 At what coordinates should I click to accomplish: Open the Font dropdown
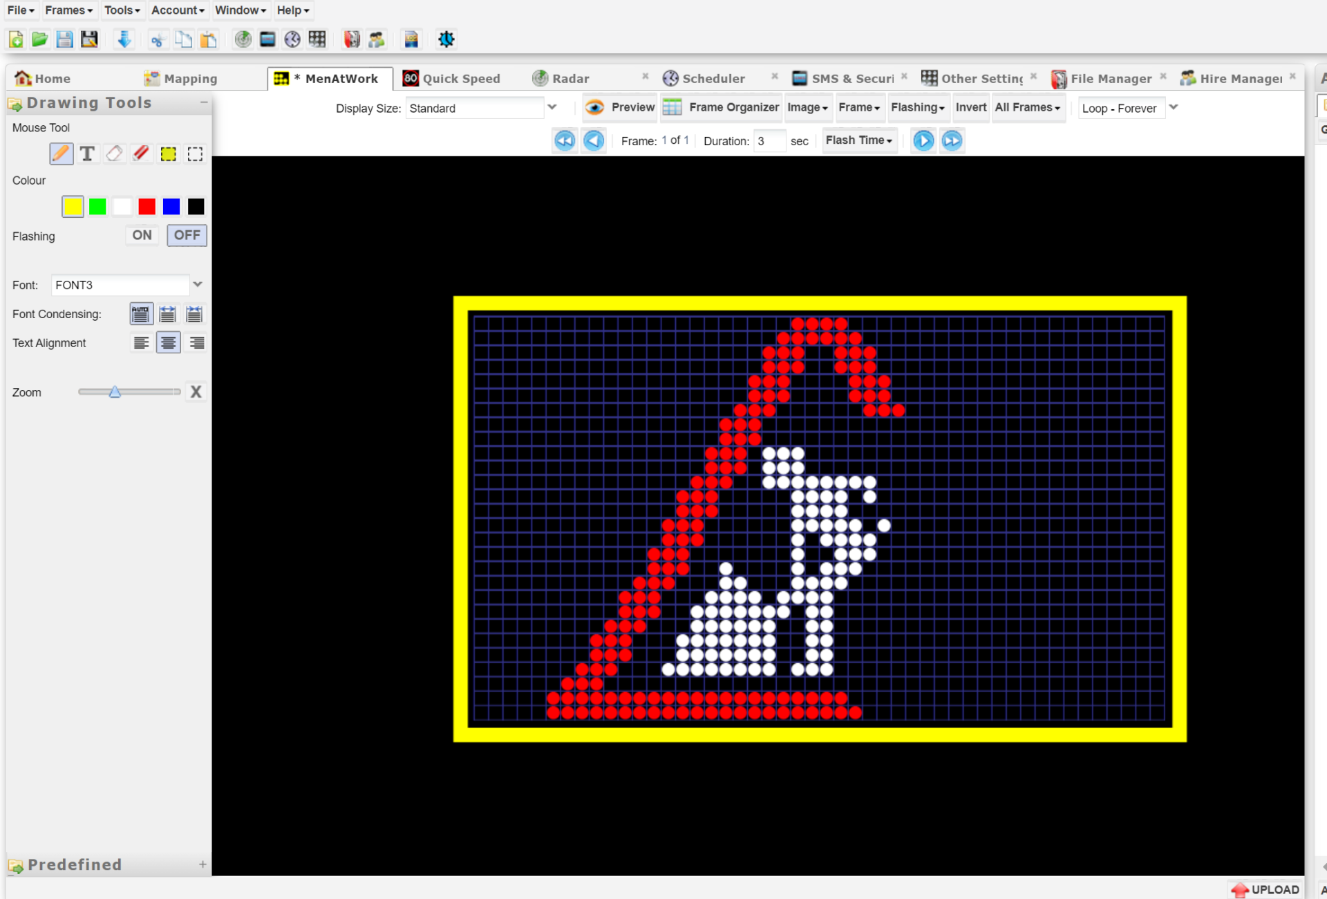click(127, 285)
